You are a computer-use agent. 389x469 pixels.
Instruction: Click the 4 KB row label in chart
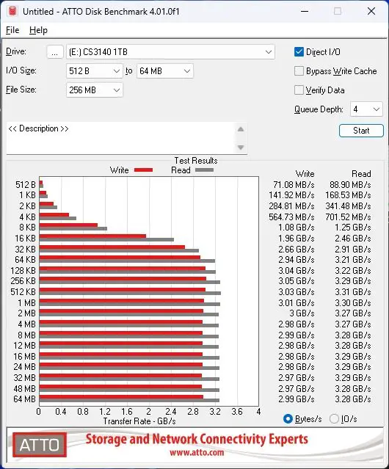pyautogui.click(x=27, y=217)
